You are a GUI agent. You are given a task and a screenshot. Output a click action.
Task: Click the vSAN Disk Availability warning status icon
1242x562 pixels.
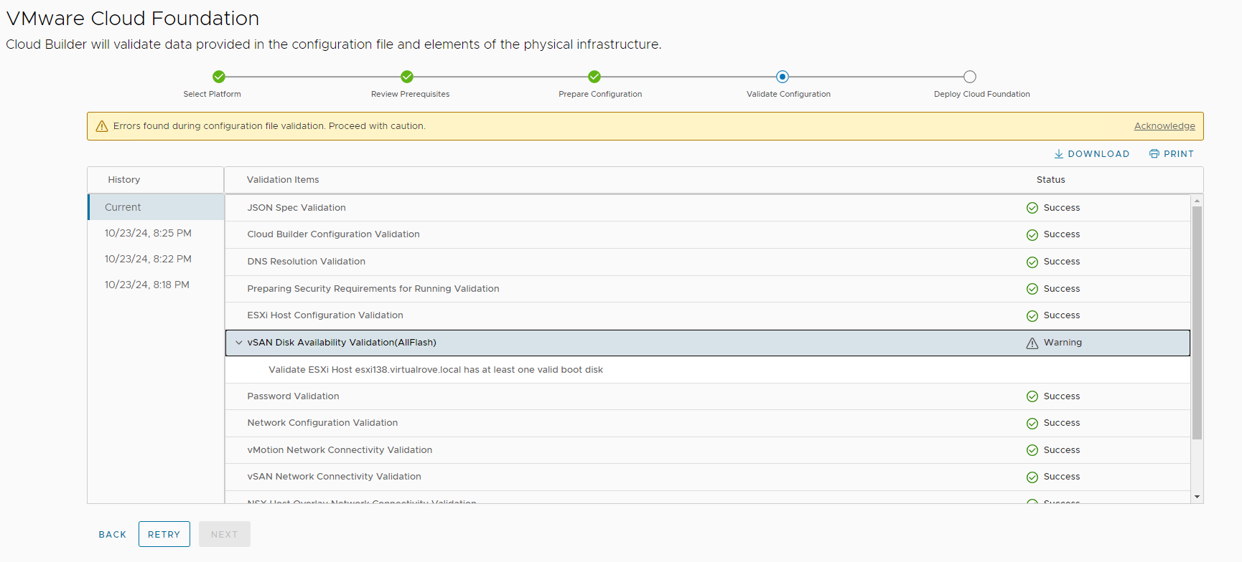coord(1032,343)
